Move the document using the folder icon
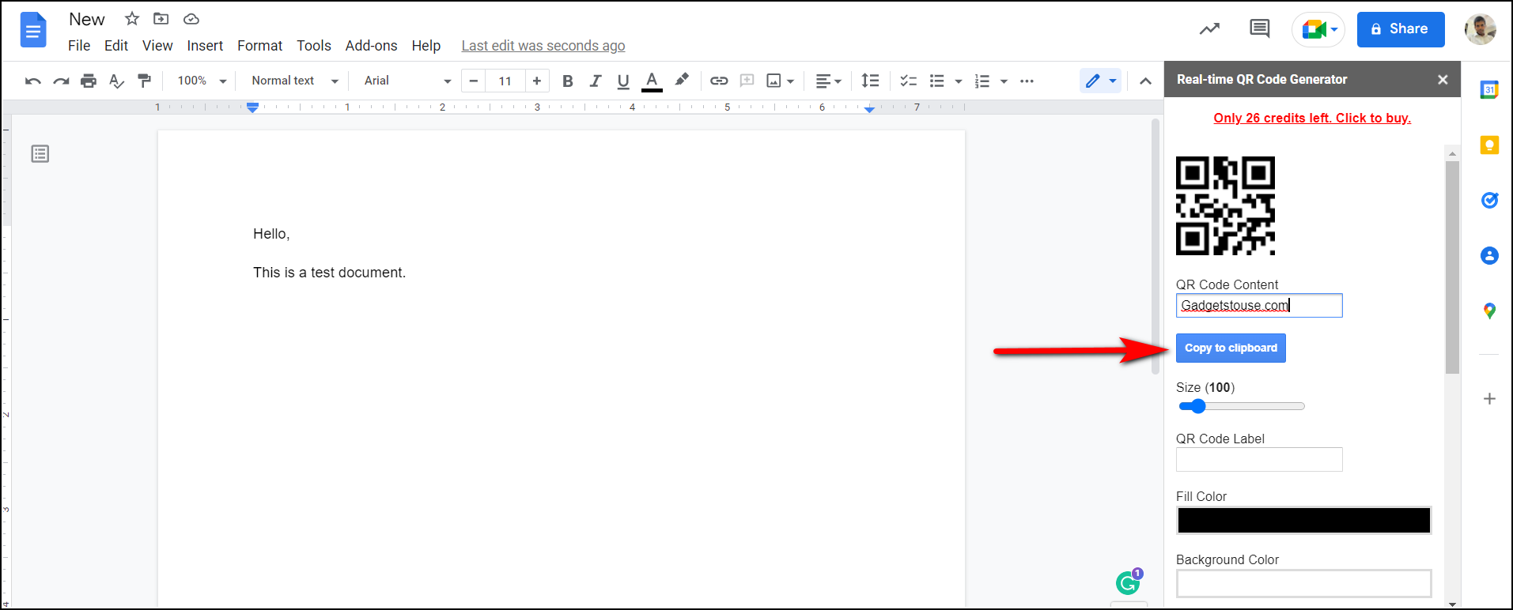This screenshot has width=1513, height=610. coord(161,19)
